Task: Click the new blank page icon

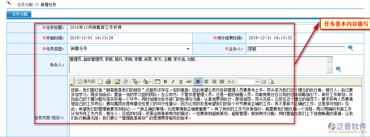Action: tap(100, 82)
